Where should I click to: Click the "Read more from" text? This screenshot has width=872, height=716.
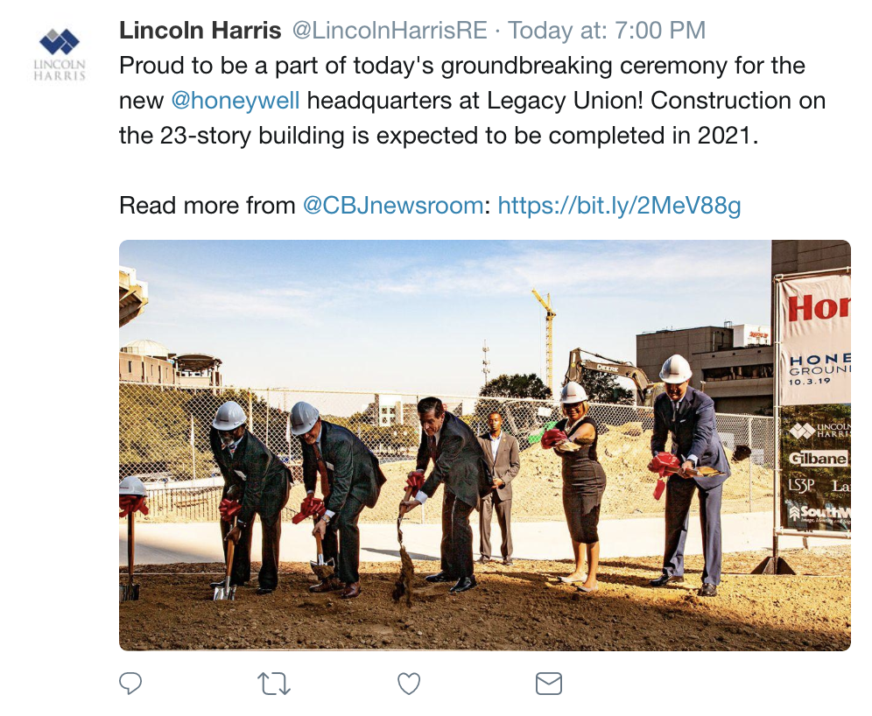point(207,206)
